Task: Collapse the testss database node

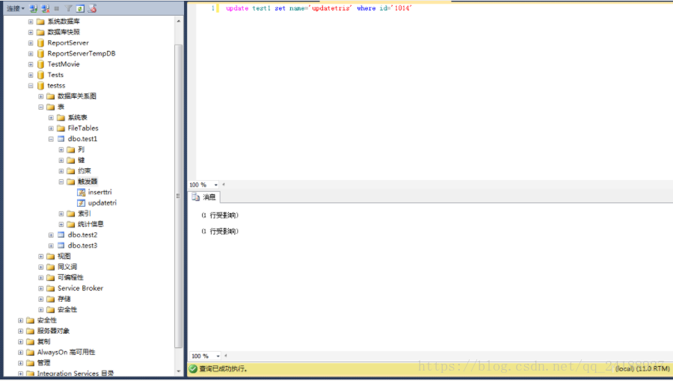Action: coord(31,86)
